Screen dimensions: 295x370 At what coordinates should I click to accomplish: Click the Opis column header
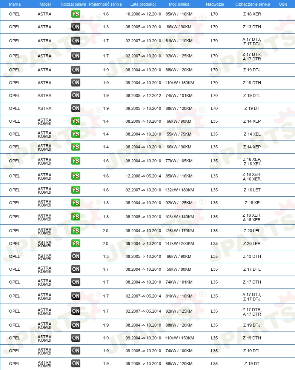pos(283,4)
